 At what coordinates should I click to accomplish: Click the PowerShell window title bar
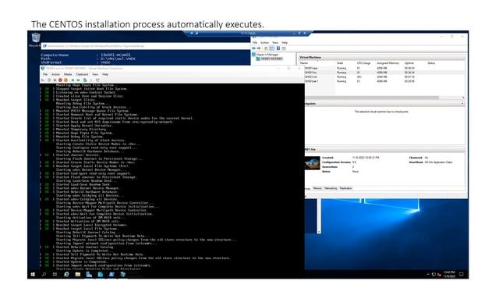click(x=147, y=46)
